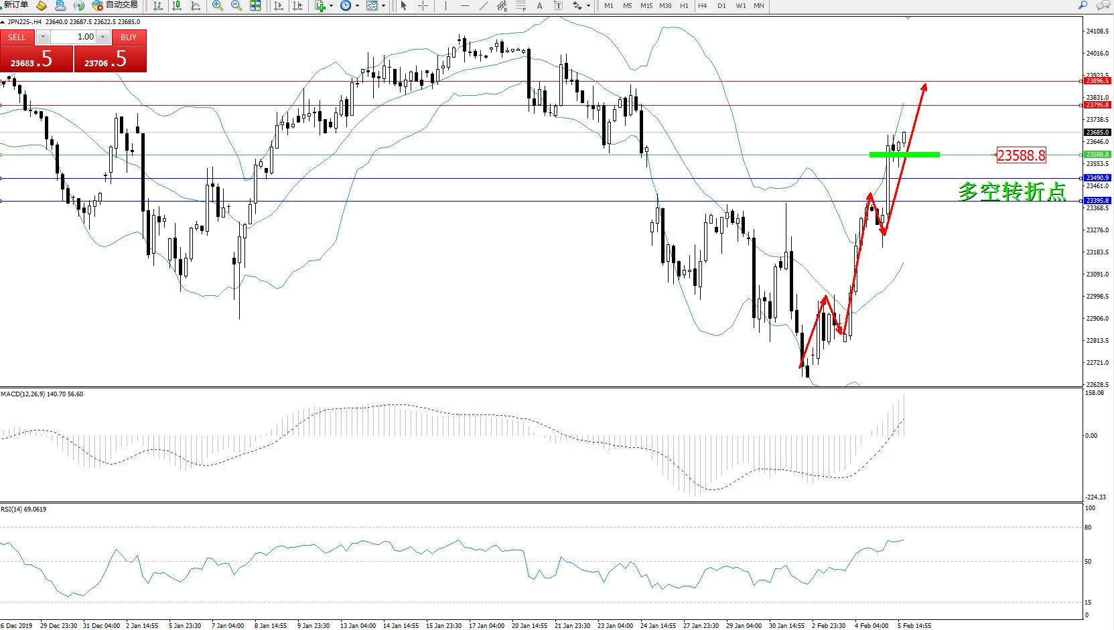Click the red BUY button
Screen dimensions: 1114x630
click(129, 37)
